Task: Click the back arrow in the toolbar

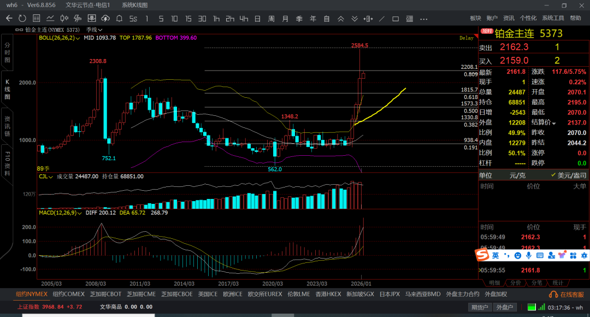Action: coord(9,19)
